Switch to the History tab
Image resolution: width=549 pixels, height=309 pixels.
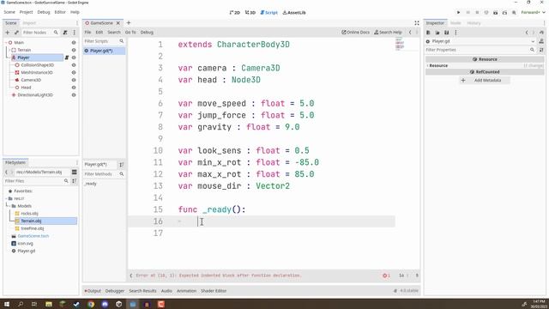(474, 23)
